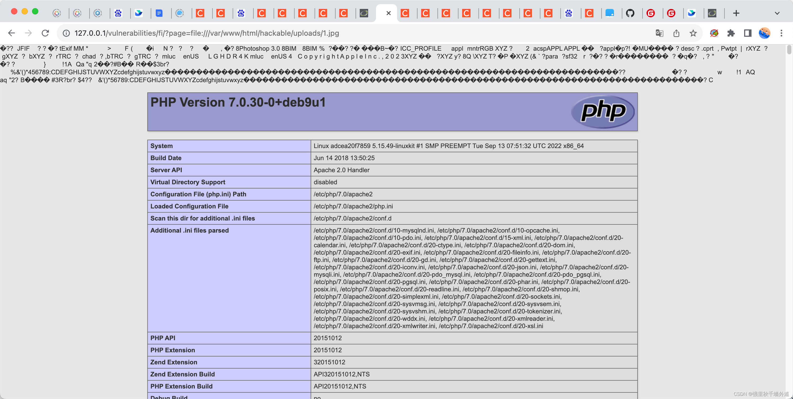Screen dimensions: 793x399
Task: Expand the tab search chevron
Action: 777,13
